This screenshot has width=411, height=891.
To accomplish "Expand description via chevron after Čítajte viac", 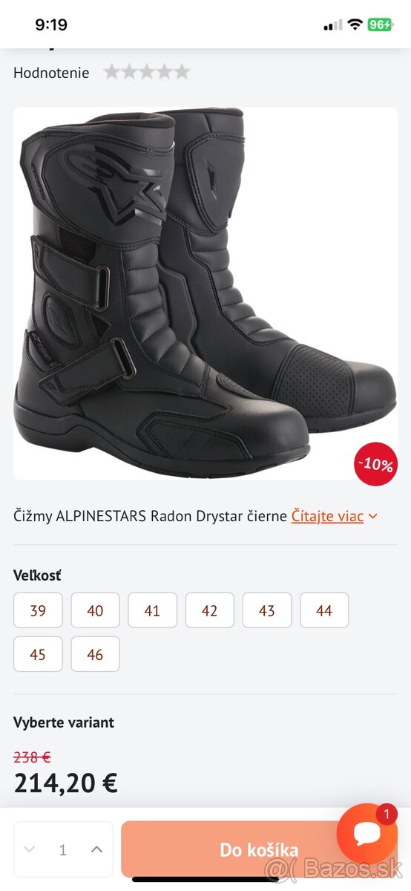I will pos(373,516).
